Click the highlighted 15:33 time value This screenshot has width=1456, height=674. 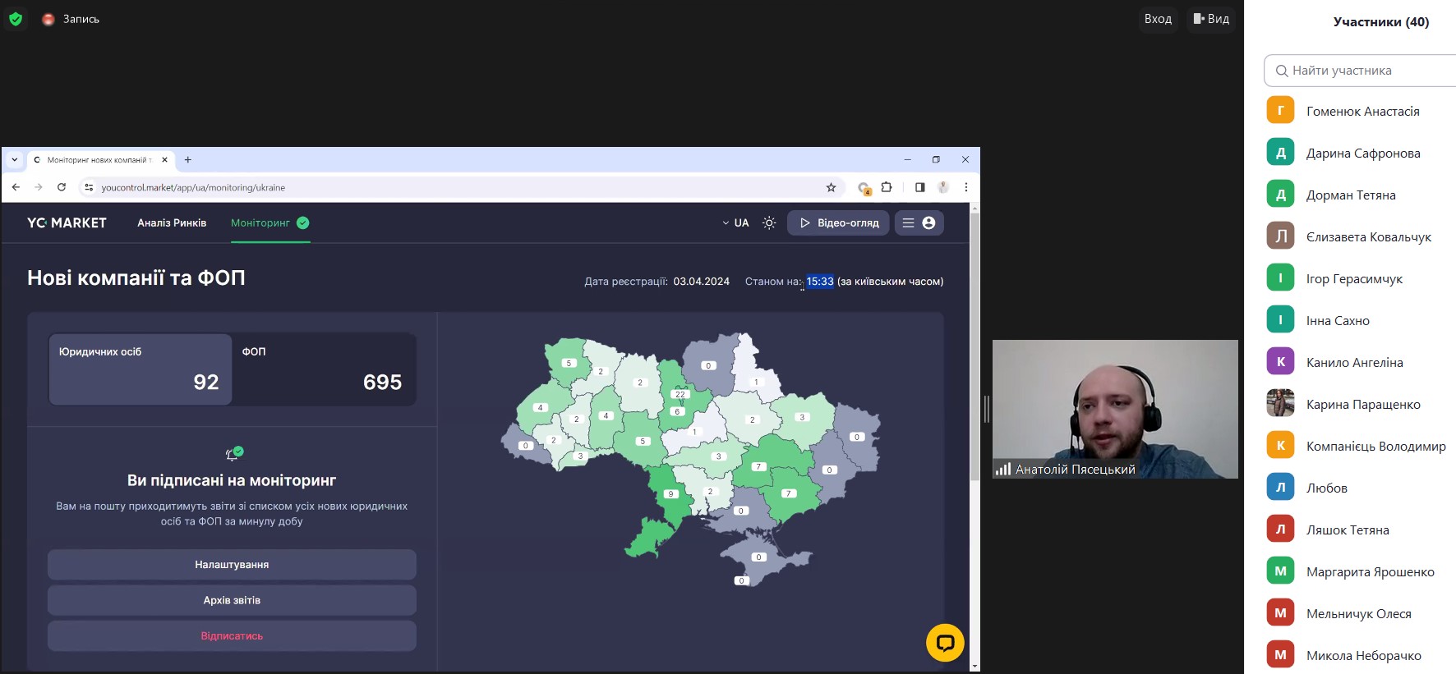click(x=820, y=281)
